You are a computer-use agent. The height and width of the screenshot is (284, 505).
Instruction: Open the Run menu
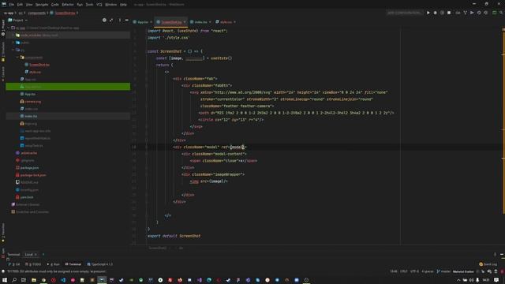(x=80, y=5)
